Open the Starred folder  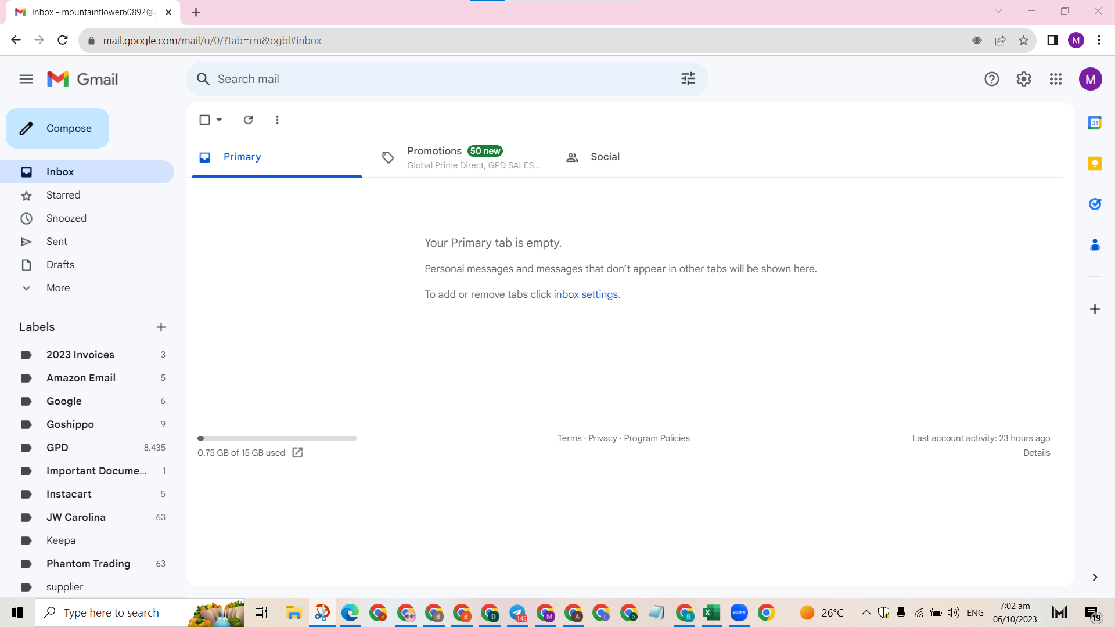pyautogui.click(x=87, y=195)
